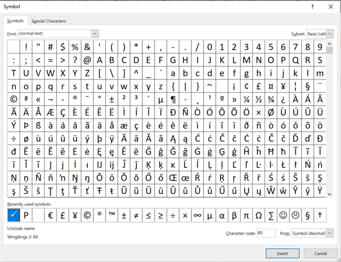Pick the Euro sign in recent symbols
Viewport: 341px width, 262px height.
(x=50, y=215)
